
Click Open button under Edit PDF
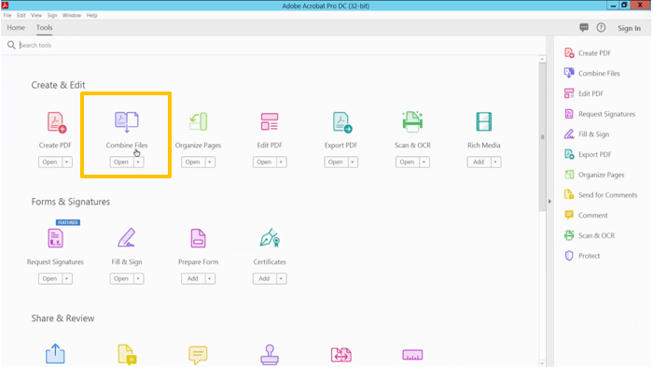264,162
